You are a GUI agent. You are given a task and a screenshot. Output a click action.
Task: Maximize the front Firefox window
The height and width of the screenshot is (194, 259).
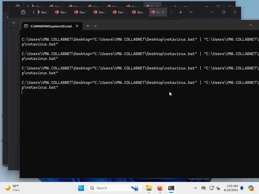pos(224,12)
